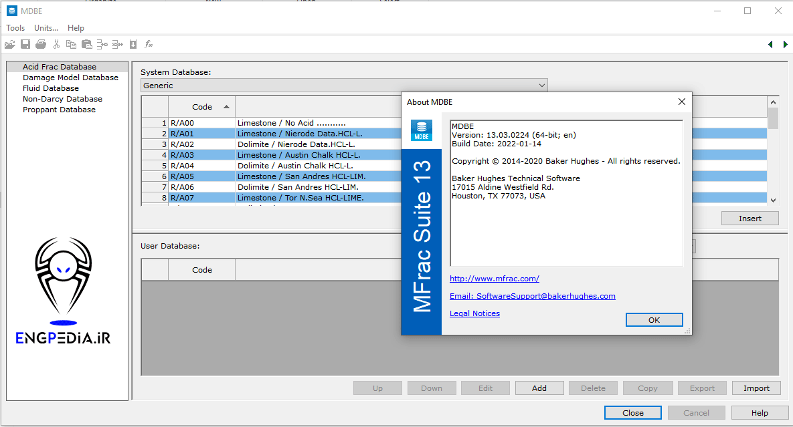Select cell R/A00 in Code column
This screenshot has width=793, height=427.
pyautogui.click(x=202, y=123)
